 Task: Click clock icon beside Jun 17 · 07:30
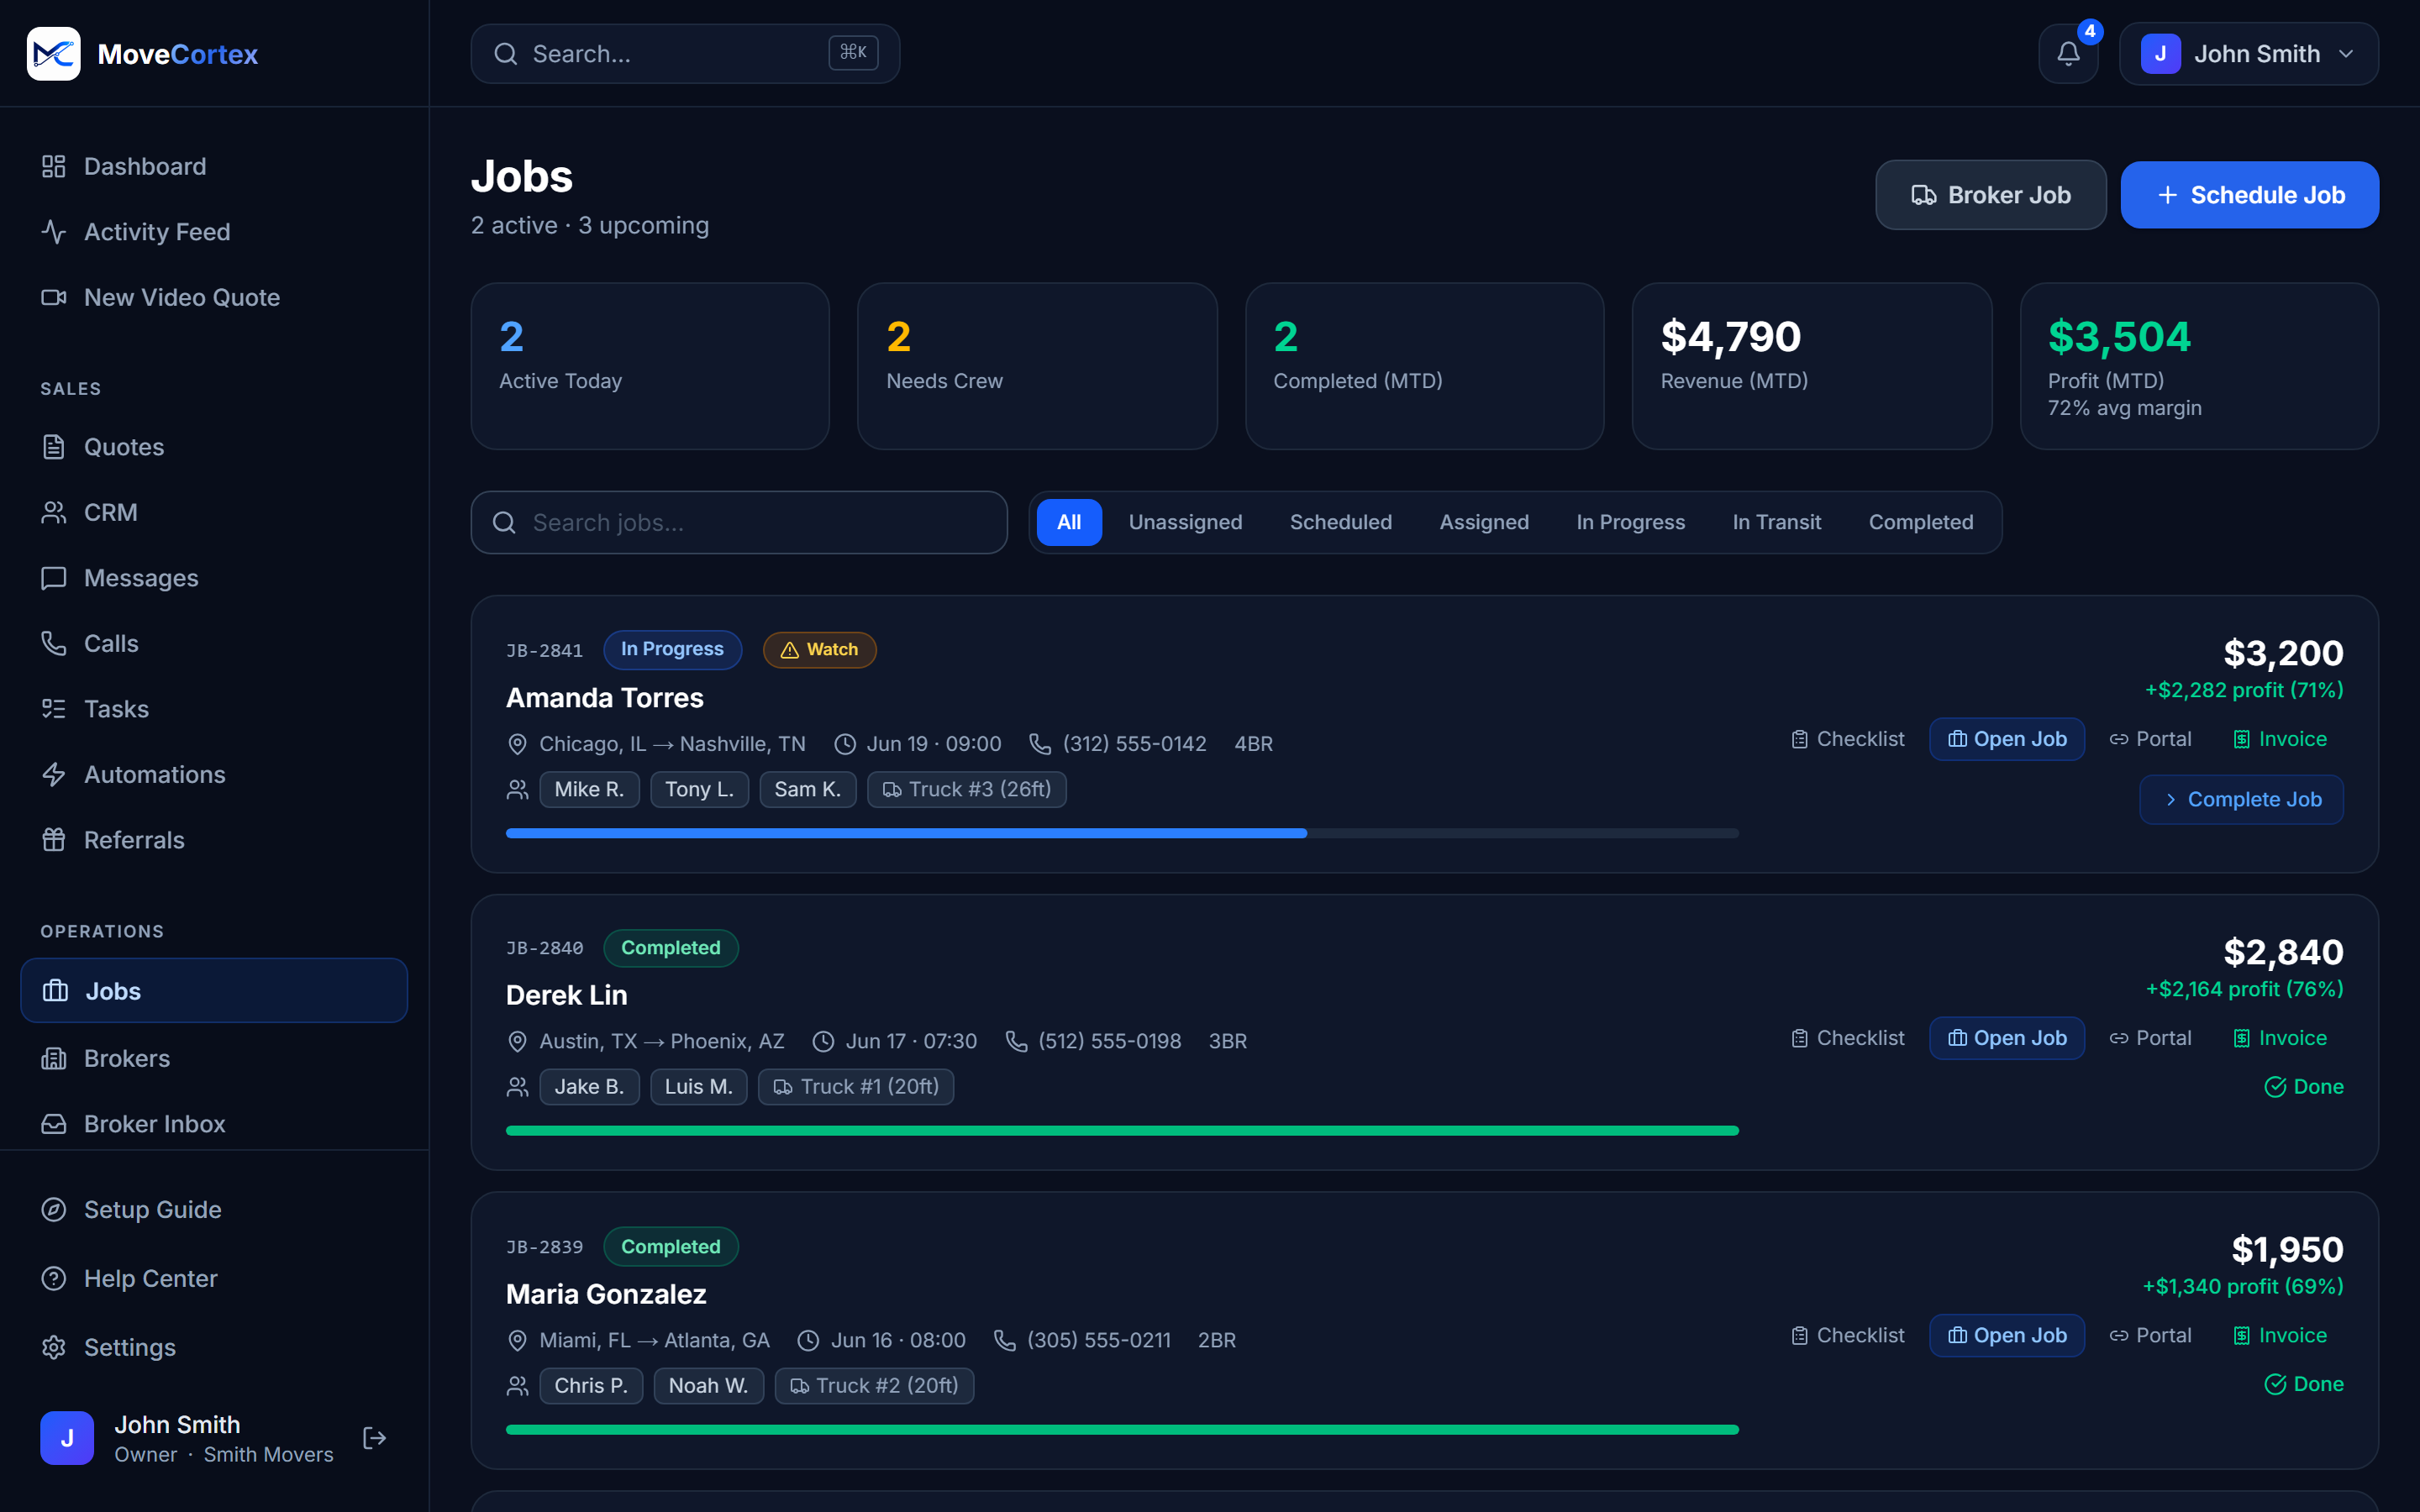(823, 1041)
